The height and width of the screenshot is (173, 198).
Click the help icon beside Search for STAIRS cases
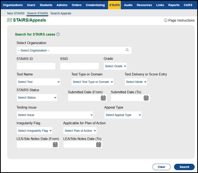tap(58, 35)
